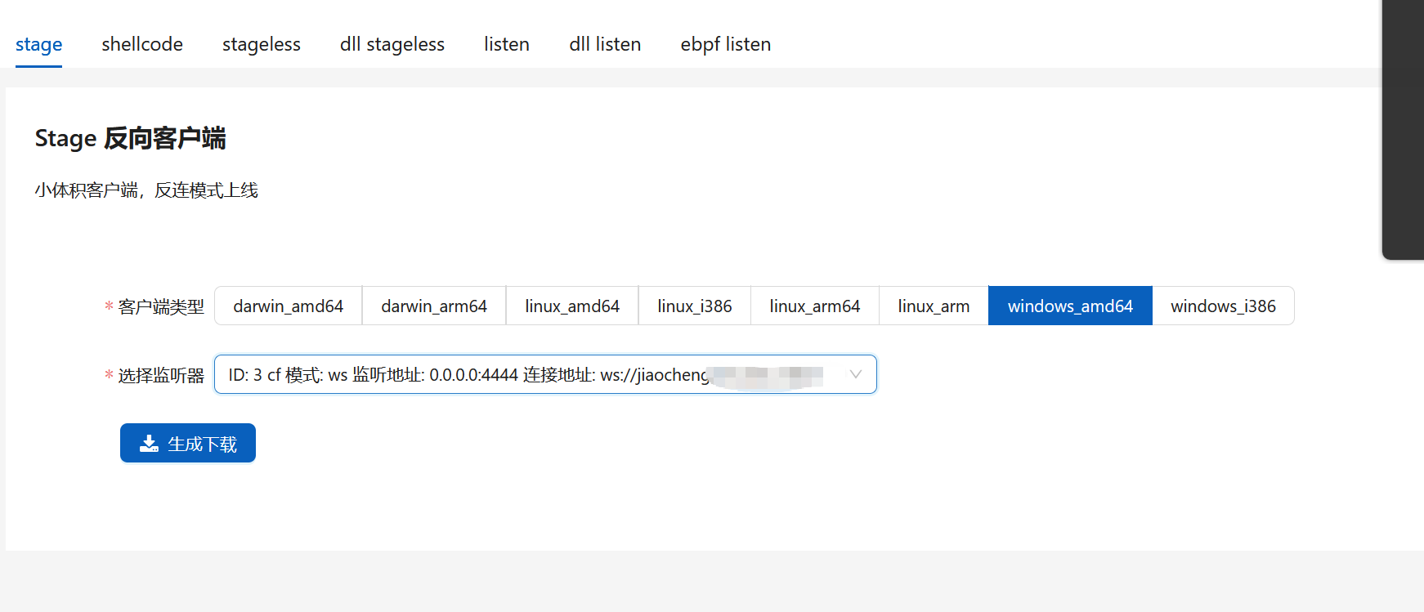Click the download icon on the generate button
1424x612 pixels.
pos(149,444)
